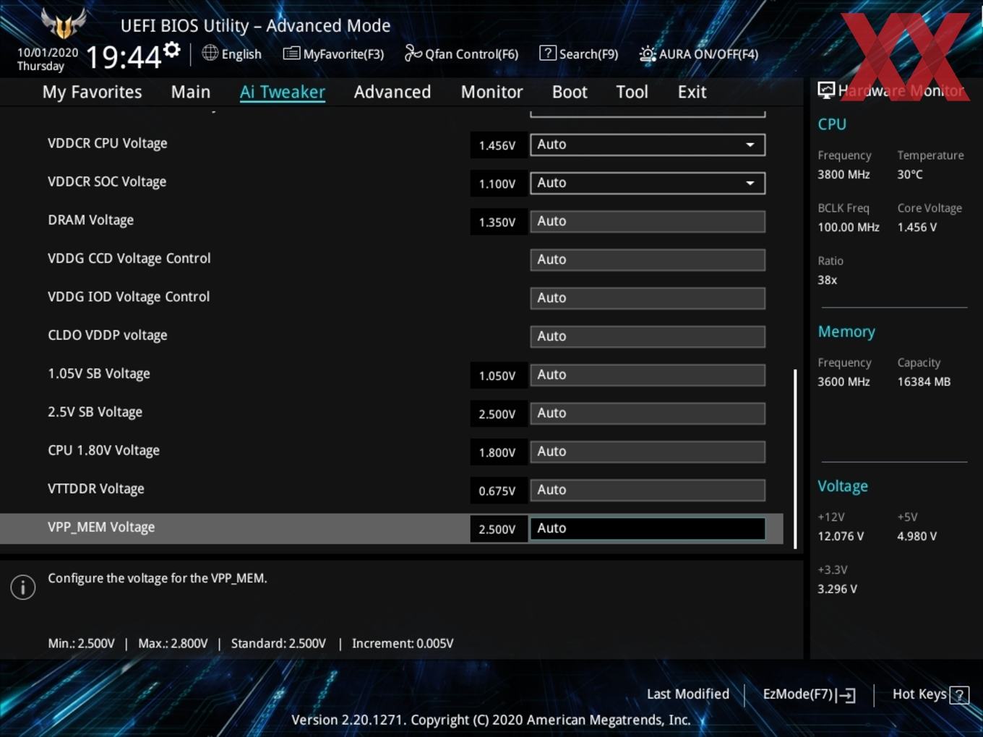Click the 3.296 V reading
This screenshot has width=983, height=737.
(837, 589)
